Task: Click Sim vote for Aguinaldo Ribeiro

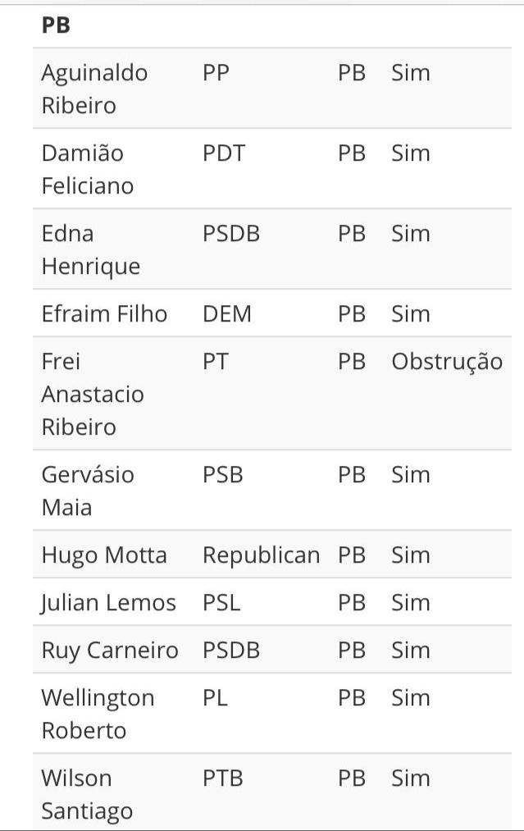Action: click(411, 73)
